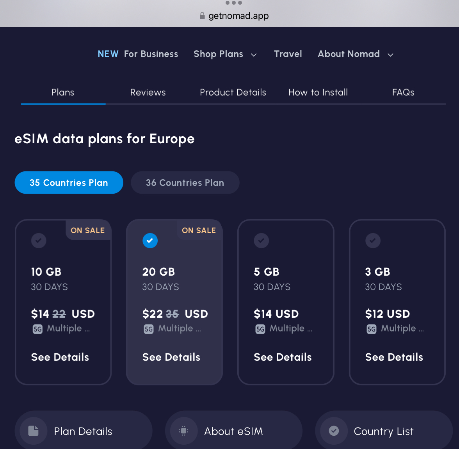
Task: Click the lock icon in address bar
Action: coord(202,16)
